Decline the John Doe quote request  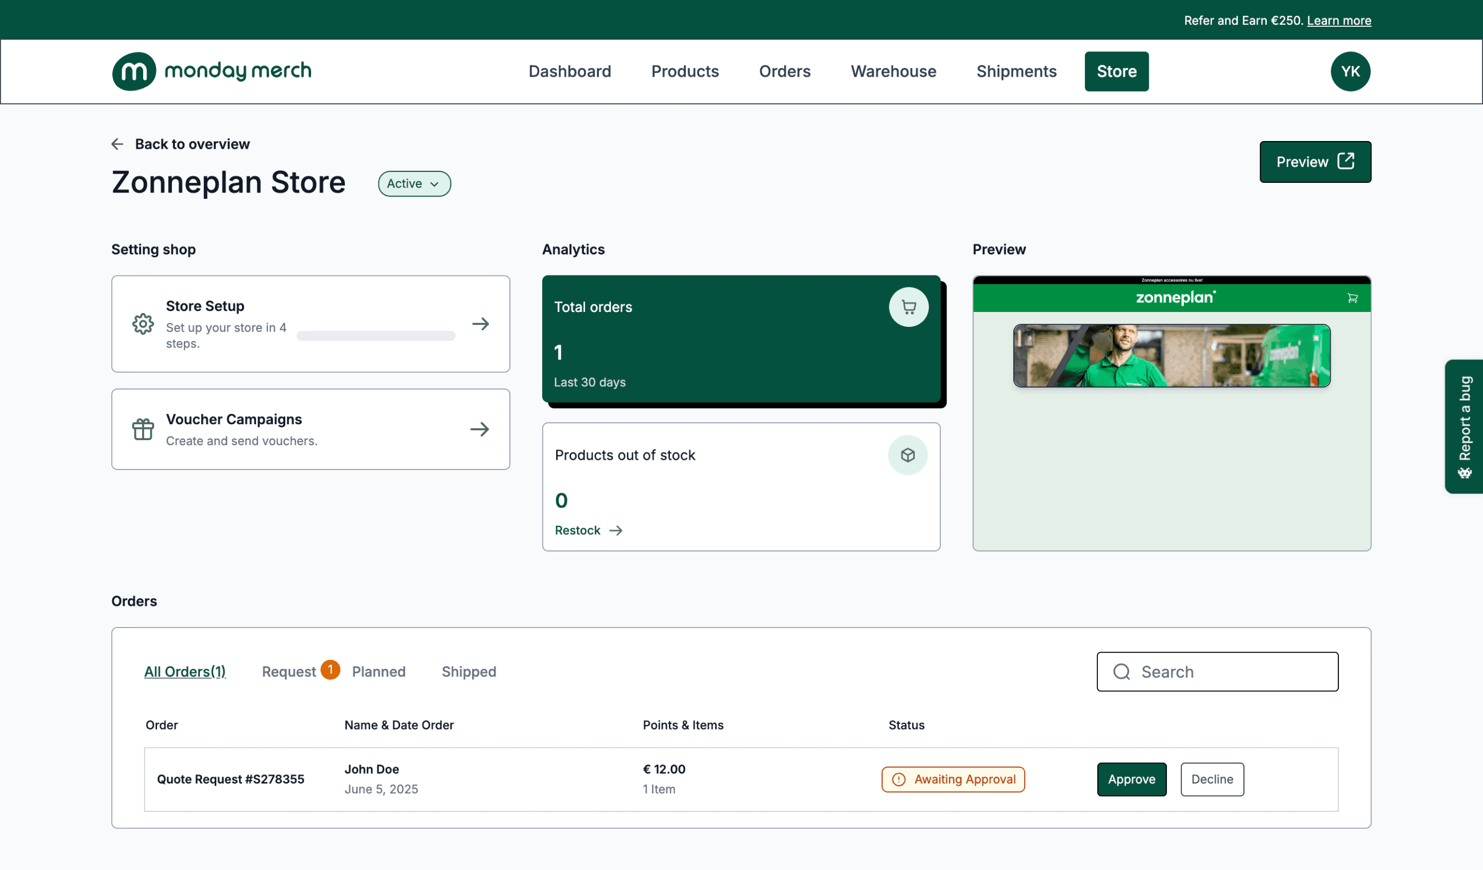pos(1212,779)
